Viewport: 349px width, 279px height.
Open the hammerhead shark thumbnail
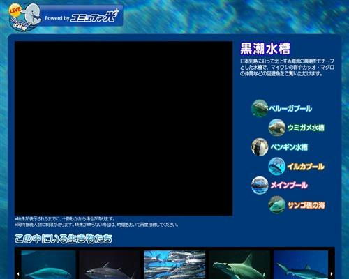click(239, 264)
